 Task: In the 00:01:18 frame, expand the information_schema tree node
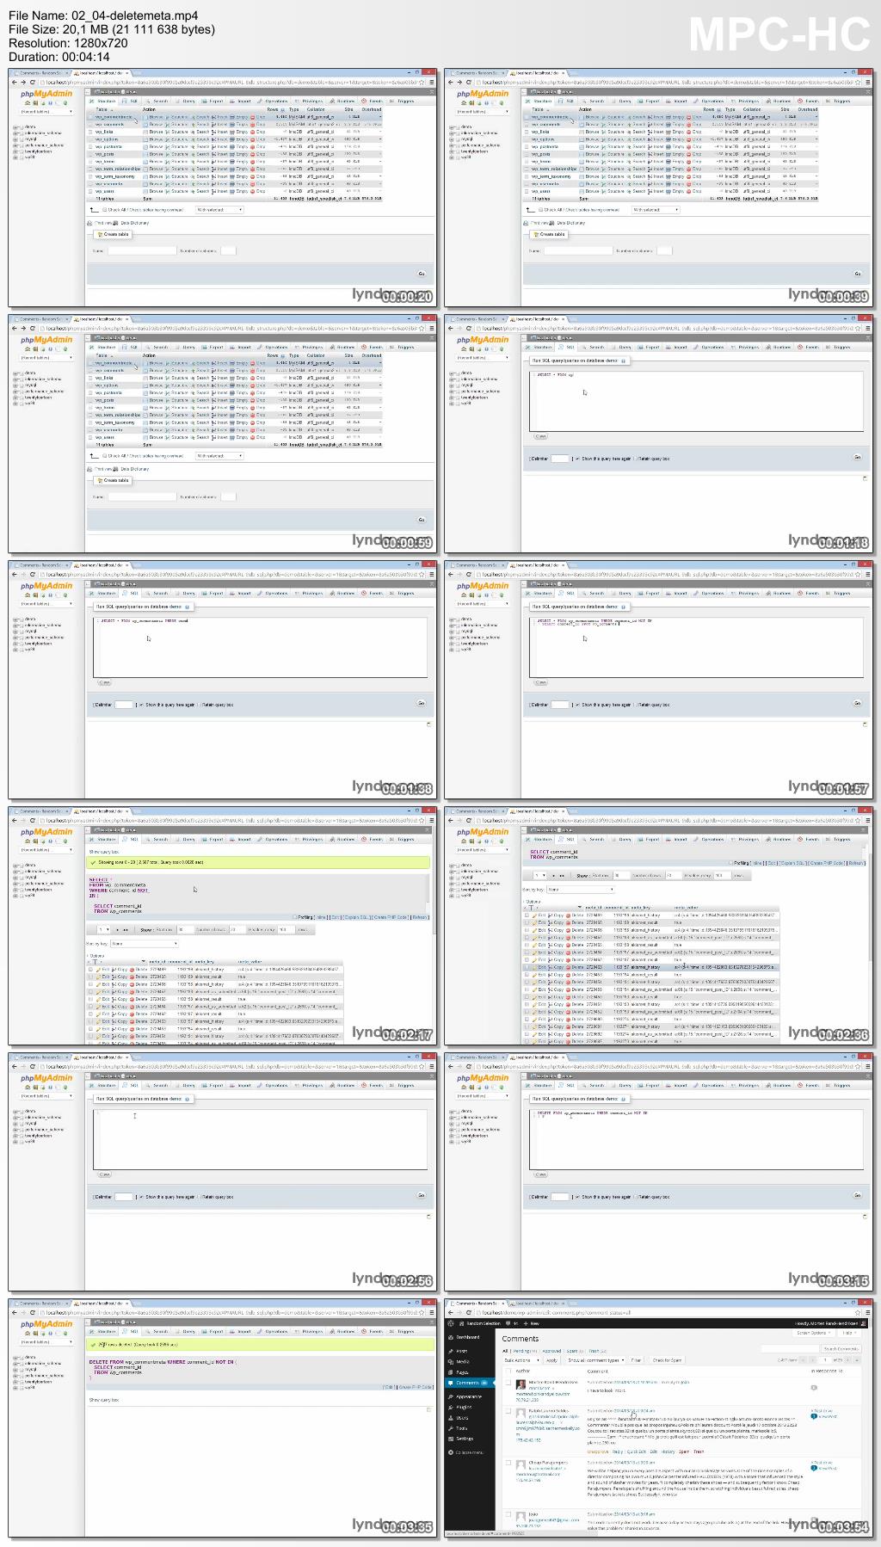coord(452,379)
